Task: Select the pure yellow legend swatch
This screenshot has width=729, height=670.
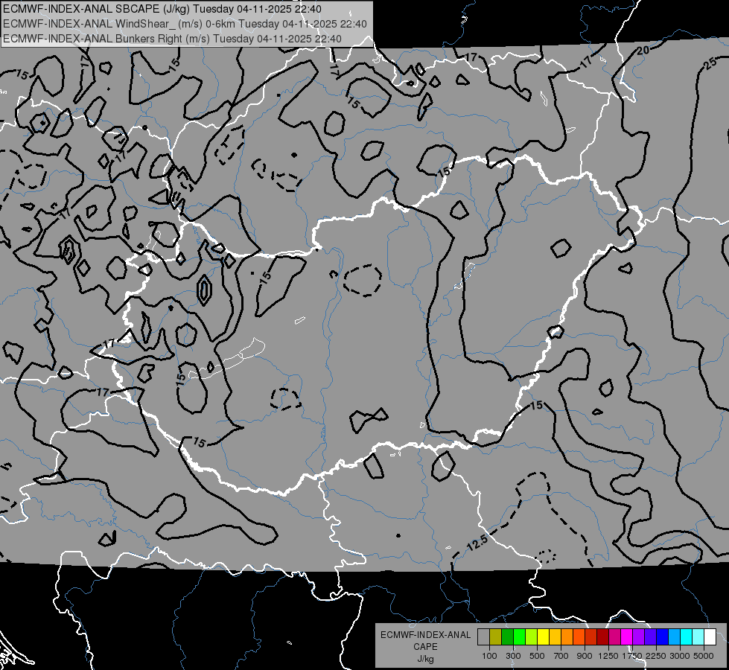Action: click(x=543, y=636)
